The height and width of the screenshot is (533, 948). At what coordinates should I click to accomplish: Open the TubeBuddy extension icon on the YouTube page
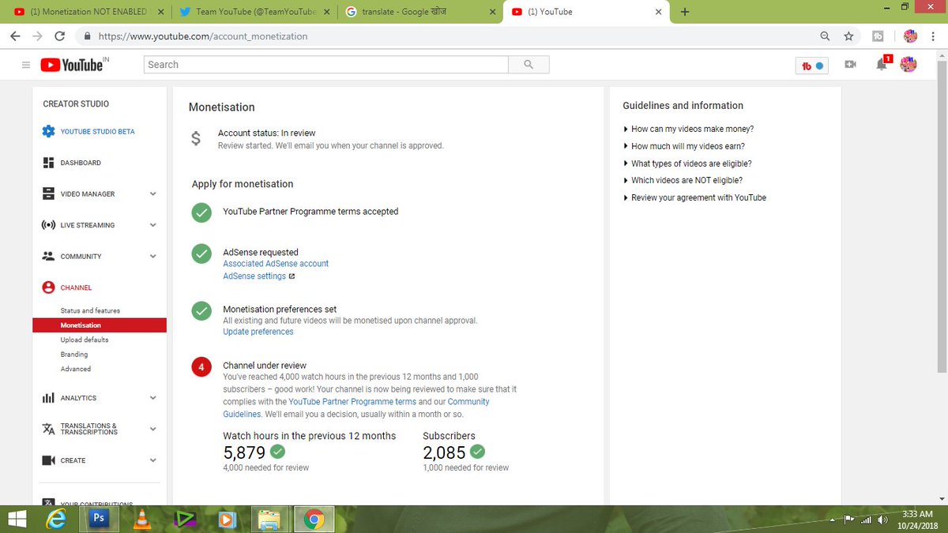pyautogui.click(x=812, y=66)
